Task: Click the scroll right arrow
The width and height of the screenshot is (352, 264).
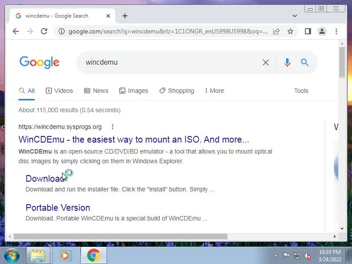Action: 335,236
